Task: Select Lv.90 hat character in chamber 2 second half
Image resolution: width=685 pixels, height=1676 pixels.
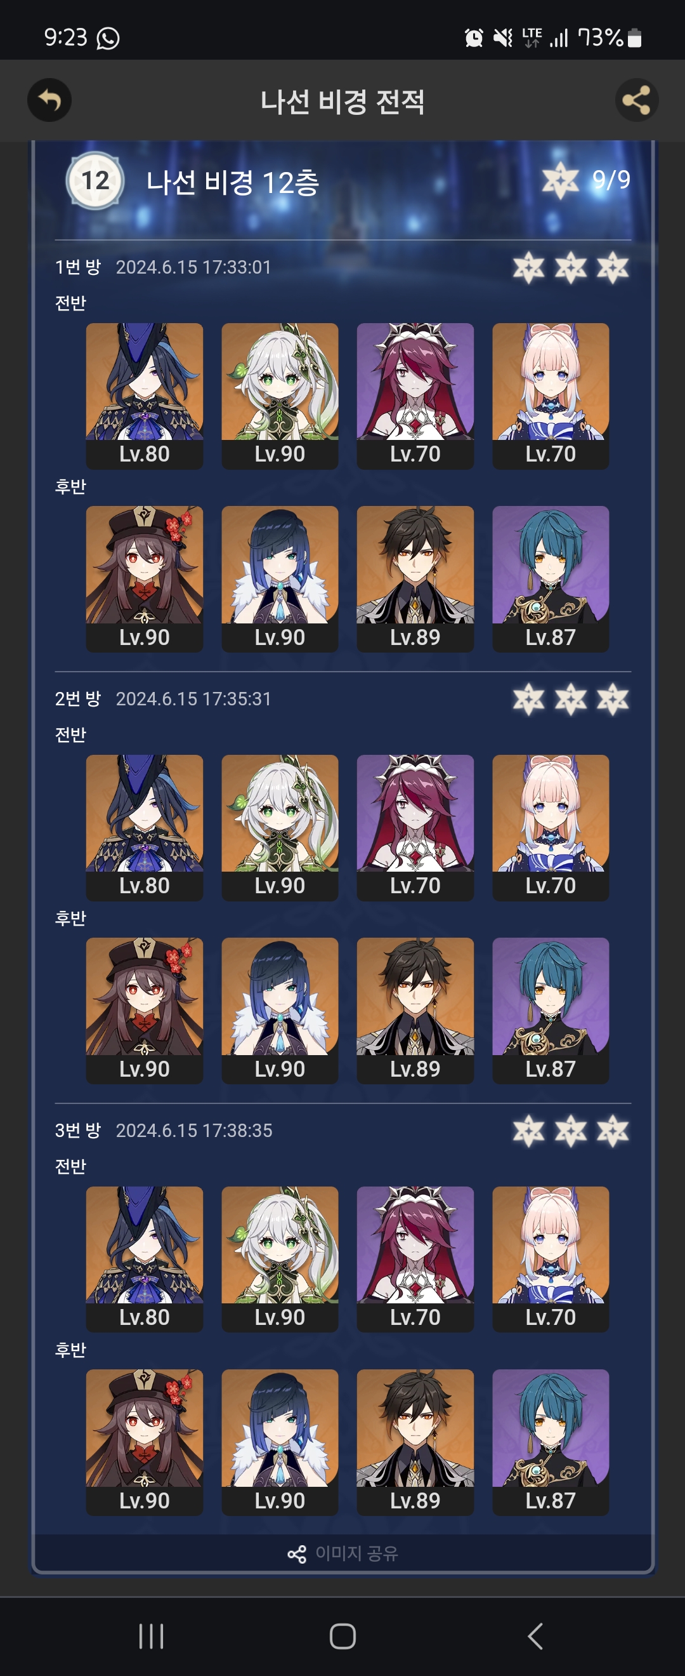Action: coord(144,1011)
